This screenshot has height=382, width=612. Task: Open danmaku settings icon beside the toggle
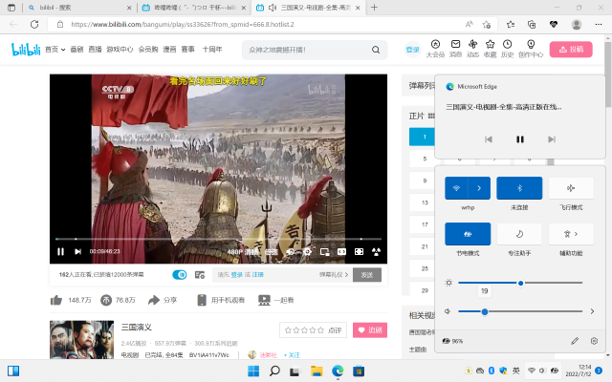click(x=200, y=275)
